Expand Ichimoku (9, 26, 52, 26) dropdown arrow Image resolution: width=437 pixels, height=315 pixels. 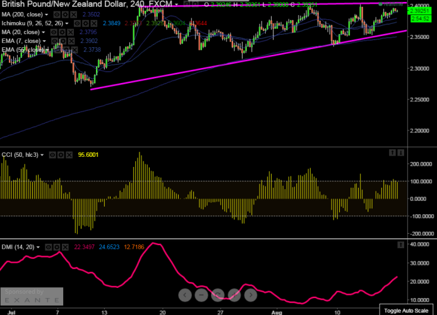pyautogui.click(x=67, y=24)
